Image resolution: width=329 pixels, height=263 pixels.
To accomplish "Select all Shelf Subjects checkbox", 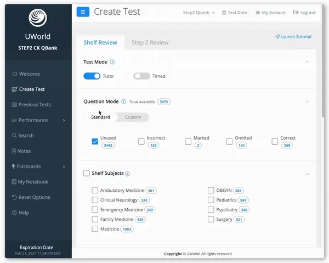I will 87,173.
